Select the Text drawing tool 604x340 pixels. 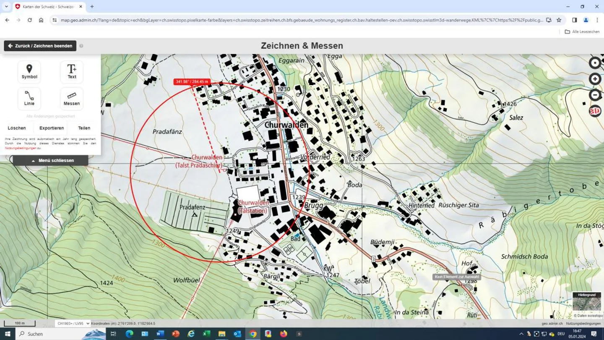[72, 72]
